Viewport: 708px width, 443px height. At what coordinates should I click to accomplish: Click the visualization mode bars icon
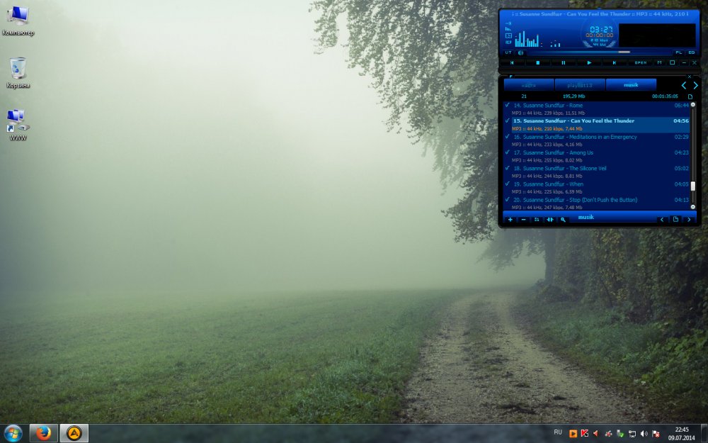coord(508,29)
